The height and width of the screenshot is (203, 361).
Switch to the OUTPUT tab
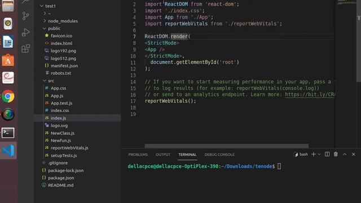click(163, 155)
